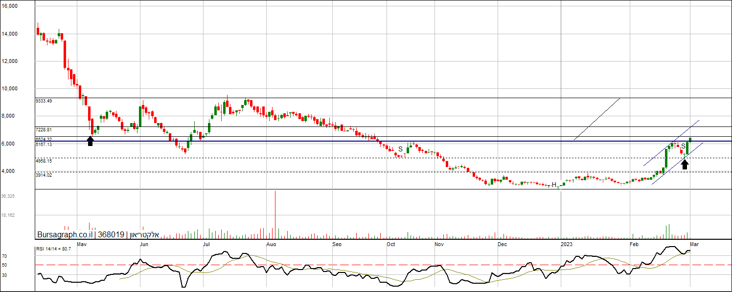
Task: Click the H marker at the late-December low
Action: (554, 185)
